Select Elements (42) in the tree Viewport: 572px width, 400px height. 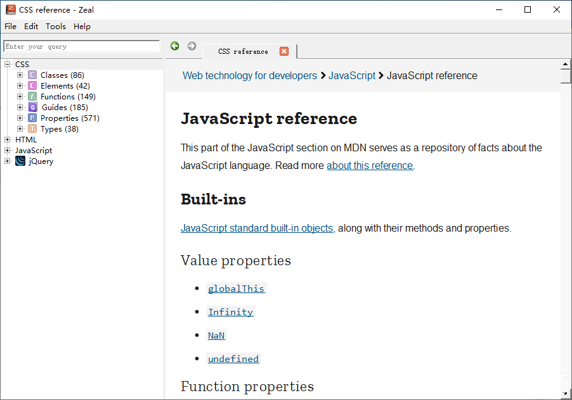[x=65, y=86]
